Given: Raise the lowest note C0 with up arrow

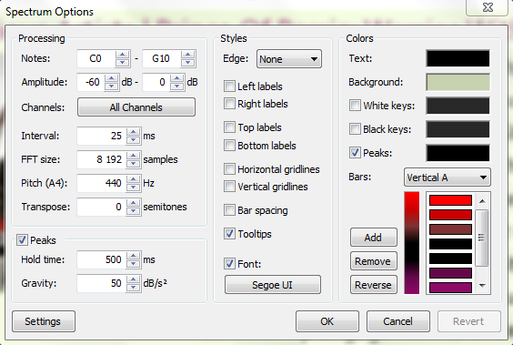Looking at the screenshot, I should click(x=123, y=55).
